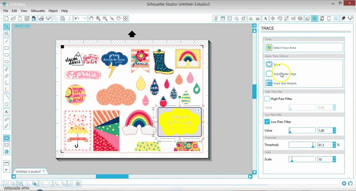
Task: Choose the Select arrow tool
Action: 6,27
